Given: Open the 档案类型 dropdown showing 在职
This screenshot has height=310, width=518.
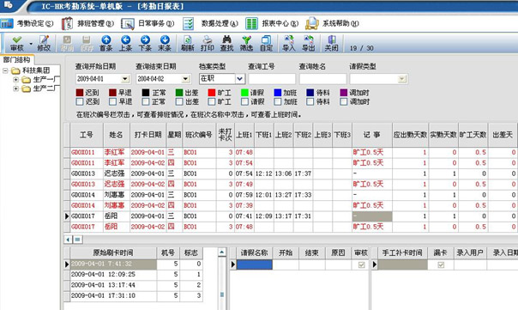Looking at the screenshot, I should pos(240,79).
